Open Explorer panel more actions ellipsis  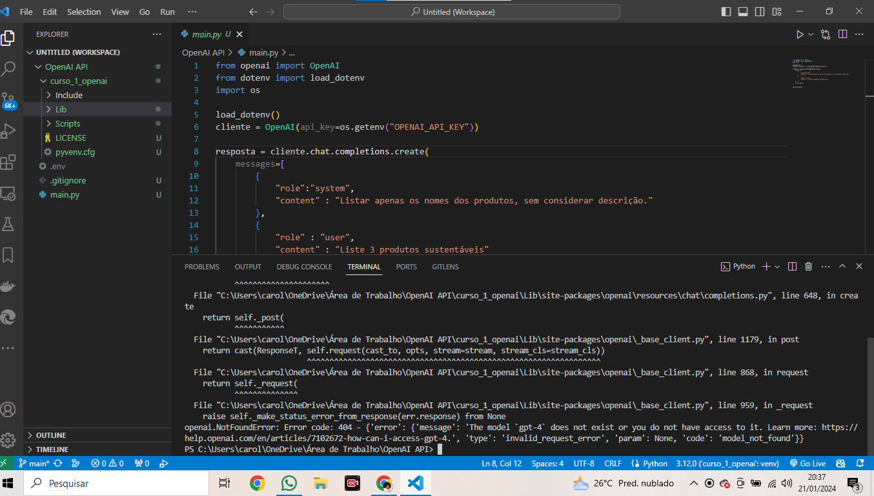[157, 34]
